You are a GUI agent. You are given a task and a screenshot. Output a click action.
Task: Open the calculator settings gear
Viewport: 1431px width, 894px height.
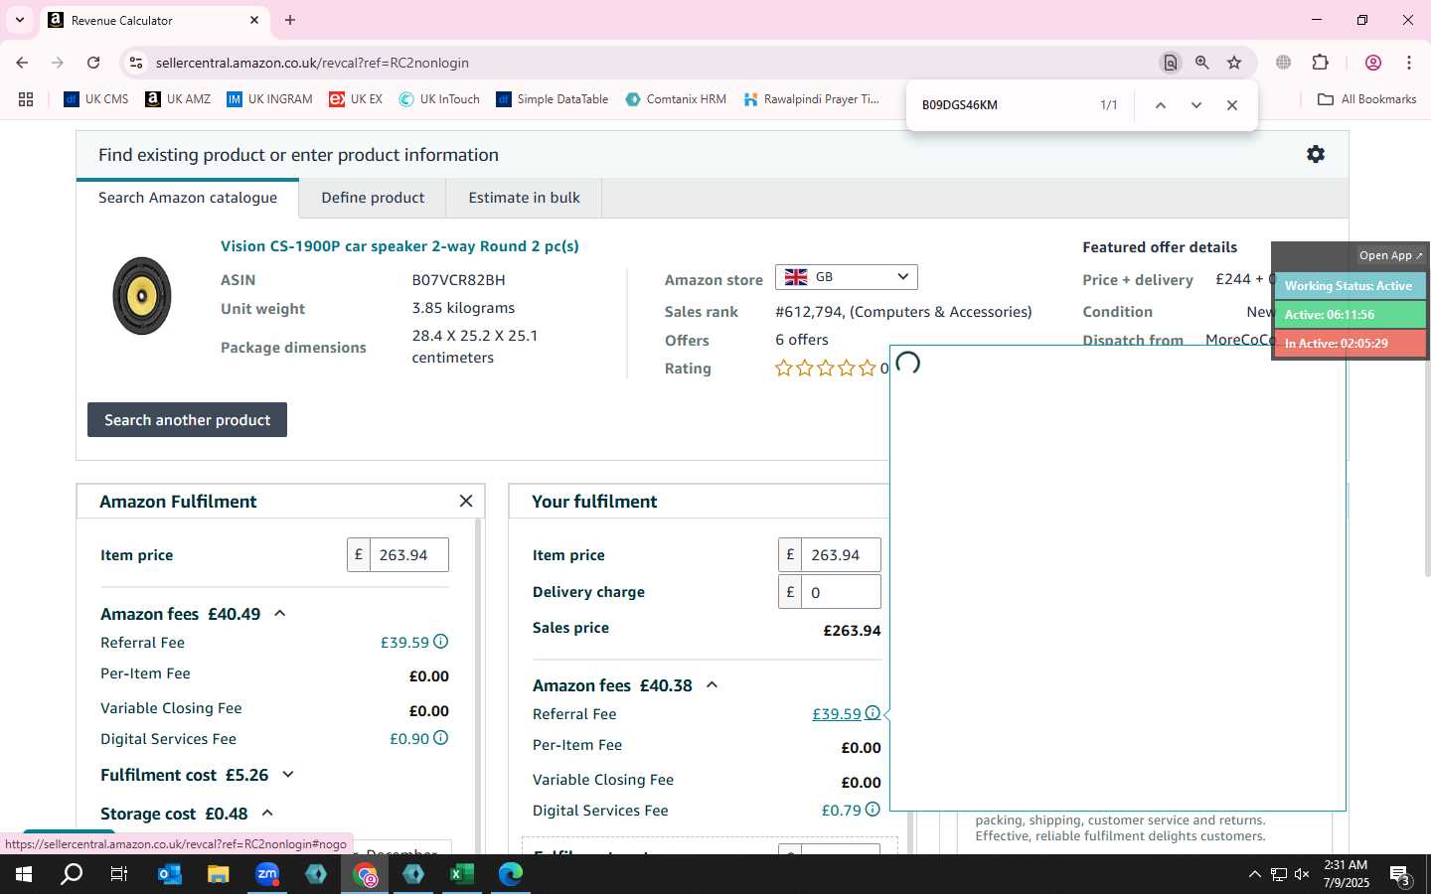(1316, 154)
